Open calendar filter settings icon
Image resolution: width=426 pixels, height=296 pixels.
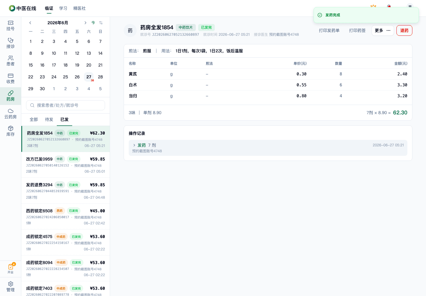[x=101, y=23]
